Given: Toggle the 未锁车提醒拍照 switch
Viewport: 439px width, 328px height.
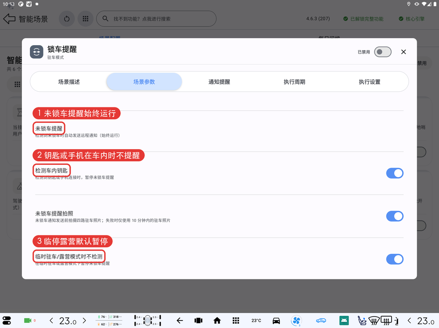Looking at the screenshot, I should click(395, 216).
